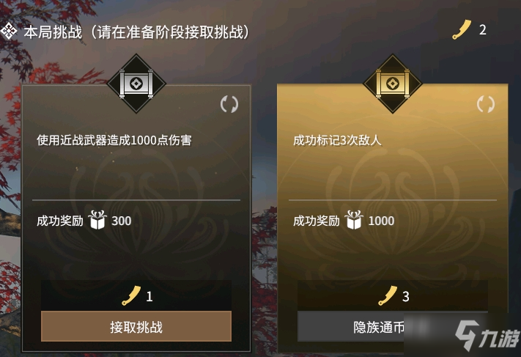The image size is (521, 357).
Task: Click the refresh icon on the gold challenge card
Action: click(x=485, y=104)
